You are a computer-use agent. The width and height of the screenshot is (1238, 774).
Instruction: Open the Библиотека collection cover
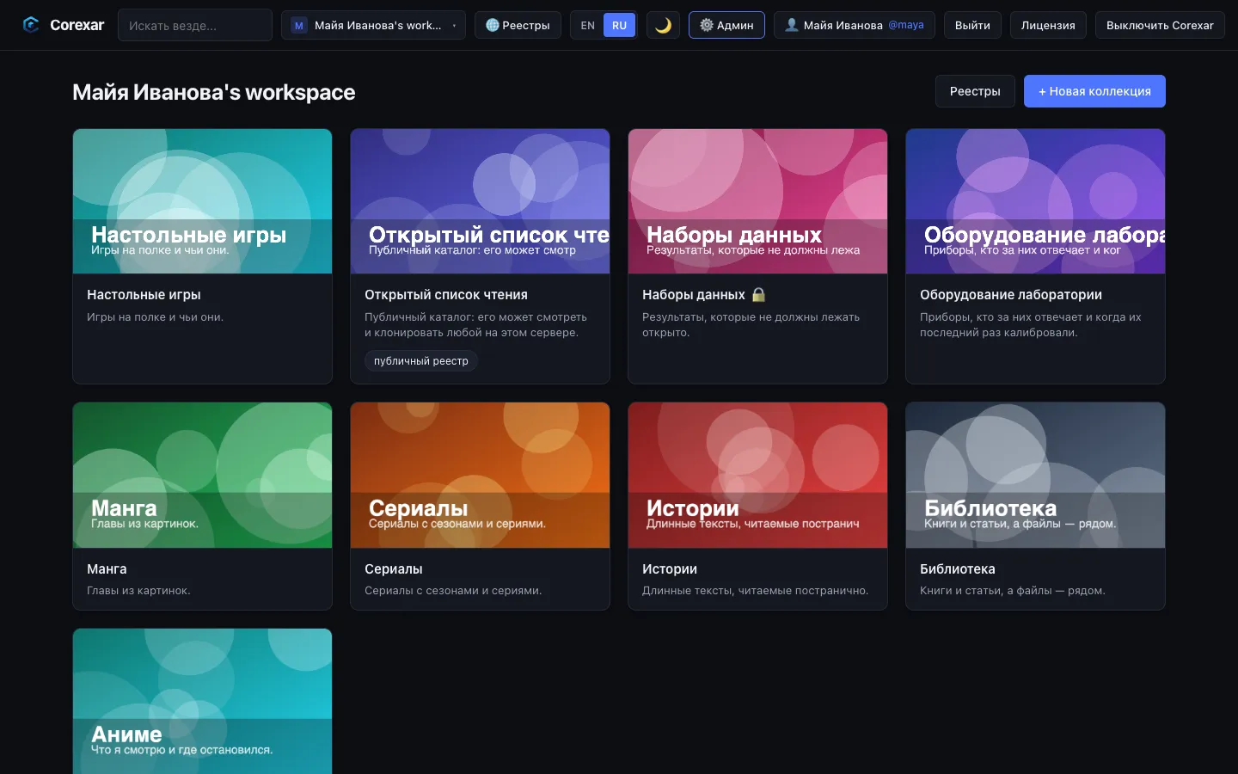pos(1035,475)
